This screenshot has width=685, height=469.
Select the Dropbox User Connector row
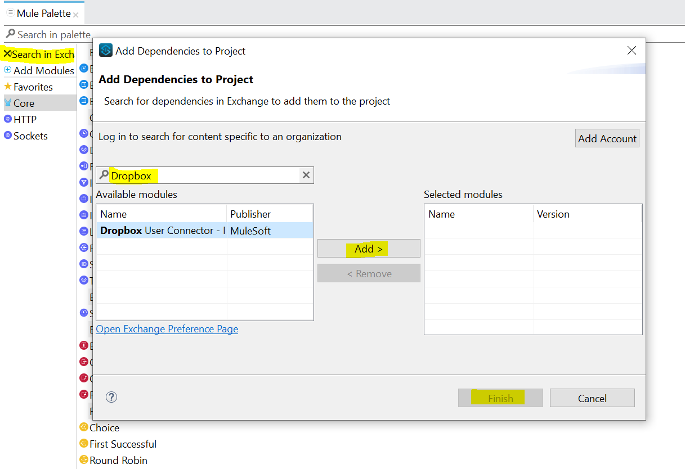[x=162, y=231]
